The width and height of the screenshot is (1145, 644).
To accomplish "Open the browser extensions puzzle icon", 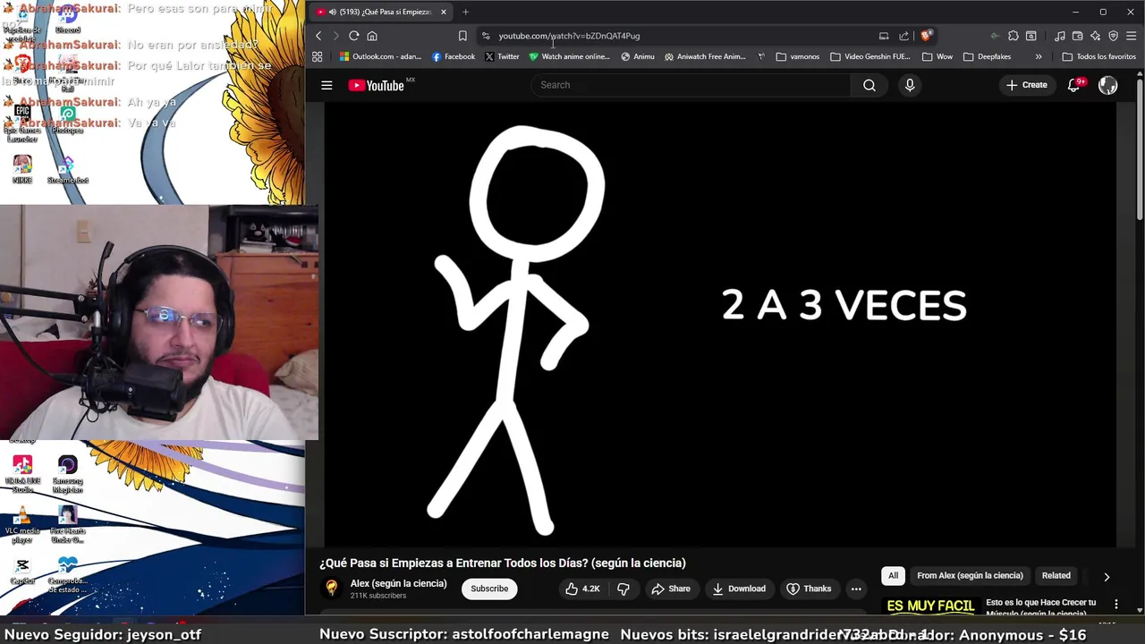I will (x=1013, y=36).
